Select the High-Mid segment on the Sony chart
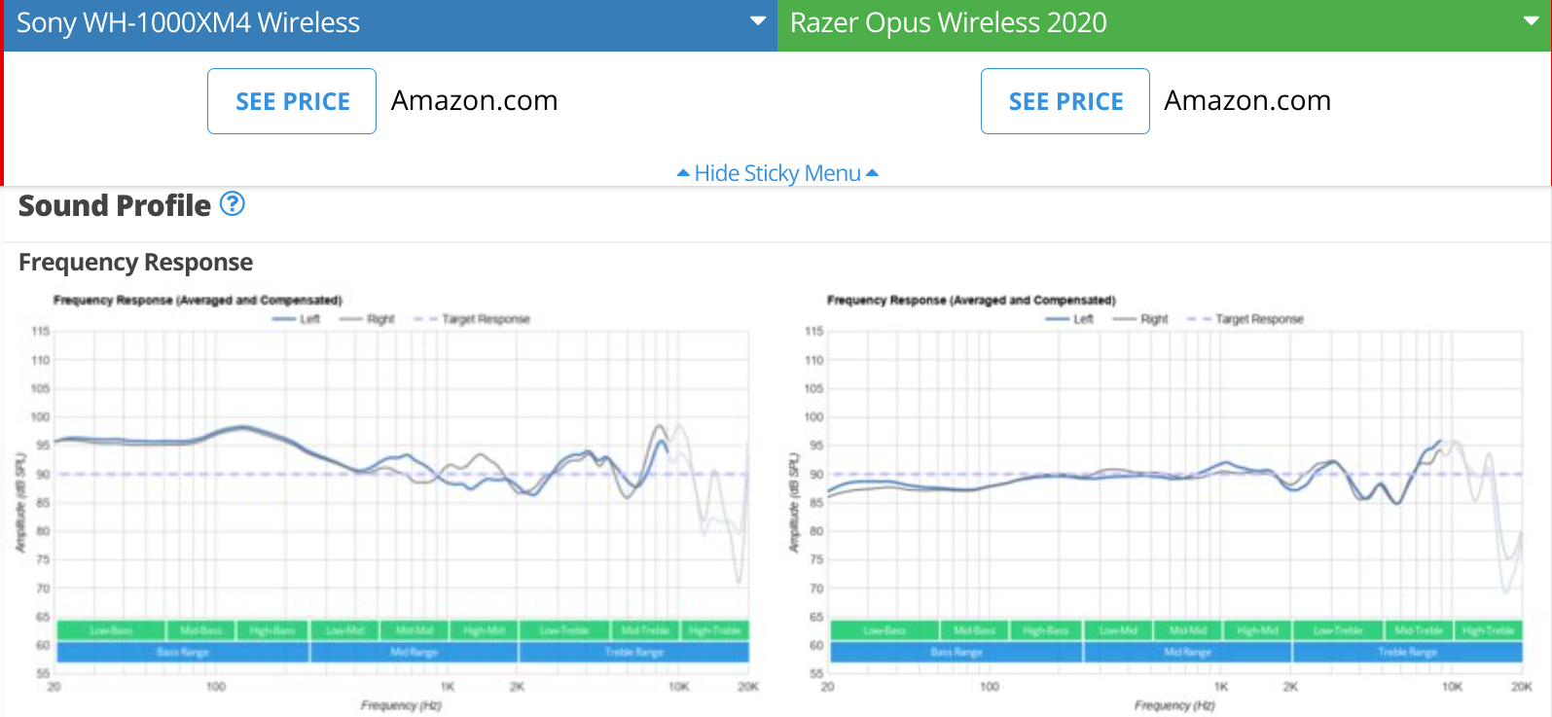Image resolution: width=1552 pixels, height=717 pixels. coord(484,629)
